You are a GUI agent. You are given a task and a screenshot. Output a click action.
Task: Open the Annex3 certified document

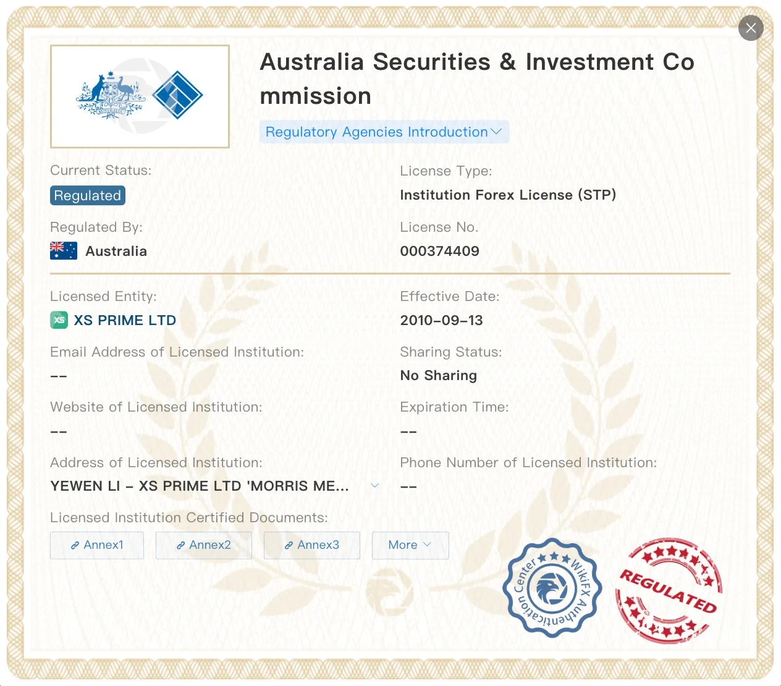[x=312, y=545]
